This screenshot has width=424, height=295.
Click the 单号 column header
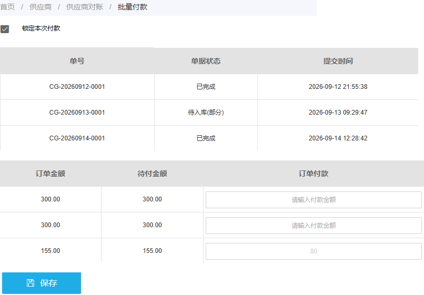(x=77, y=61)
